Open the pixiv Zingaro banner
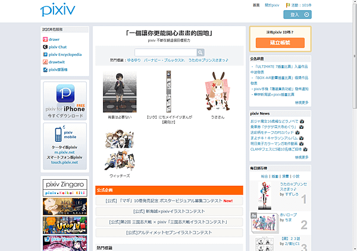Screen dimensions: 357x251 tap(65, 184)
